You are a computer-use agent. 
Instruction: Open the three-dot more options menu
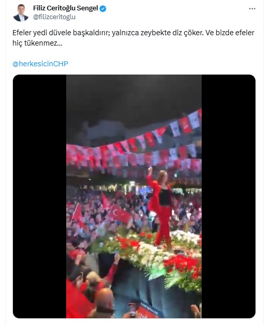[x=252, y=9]
